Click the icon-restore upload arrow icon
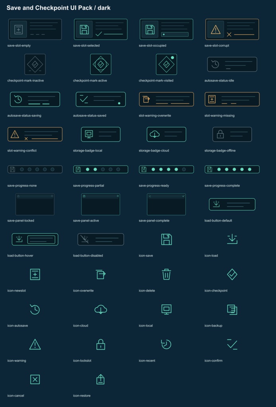 coord(101,379)
